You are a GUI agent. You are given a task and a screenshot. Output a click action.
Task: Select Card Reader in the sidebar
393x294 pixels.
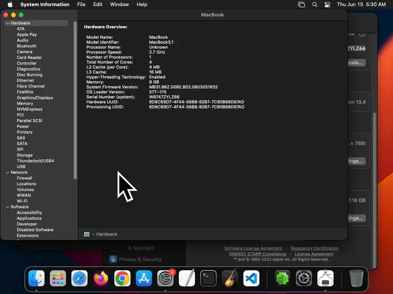[x=29, y=57]
